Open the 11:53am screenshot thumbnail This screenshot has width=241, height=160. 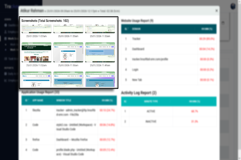tap(100, 29)
